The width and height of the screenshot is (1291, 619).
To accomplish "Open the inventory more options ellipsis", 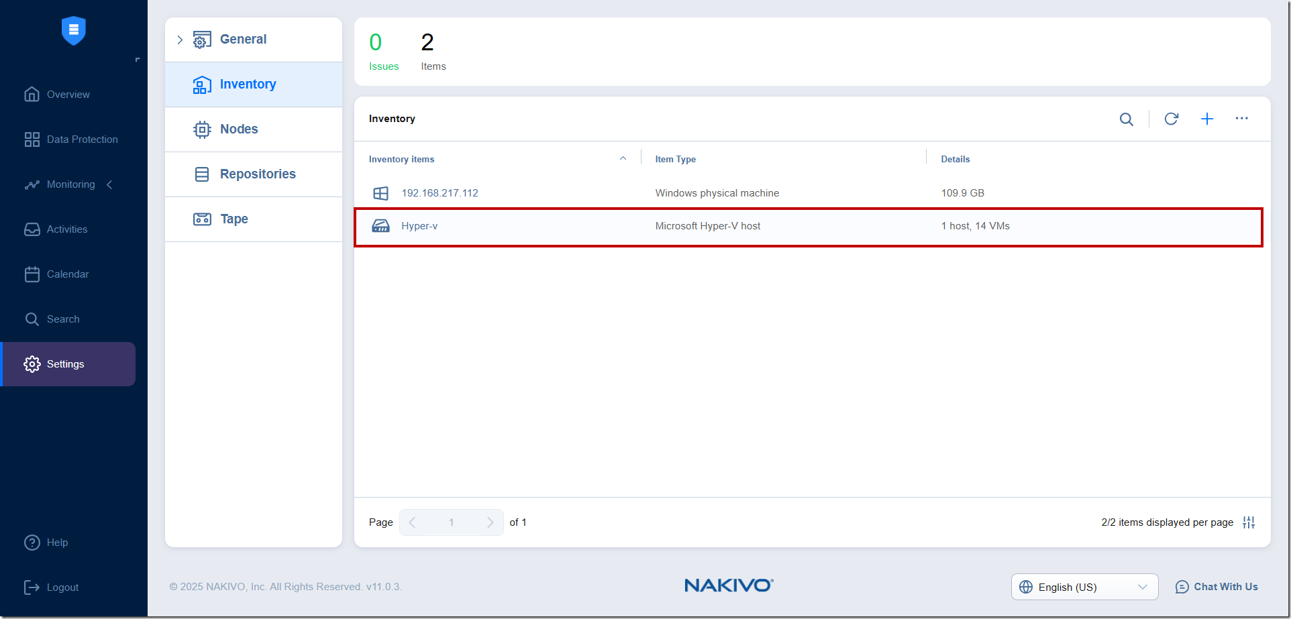I will (x=1241, y=118).
